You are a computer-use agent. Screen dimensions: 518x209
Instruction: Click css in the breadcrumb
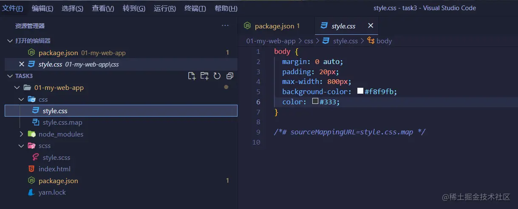(309, 41)
